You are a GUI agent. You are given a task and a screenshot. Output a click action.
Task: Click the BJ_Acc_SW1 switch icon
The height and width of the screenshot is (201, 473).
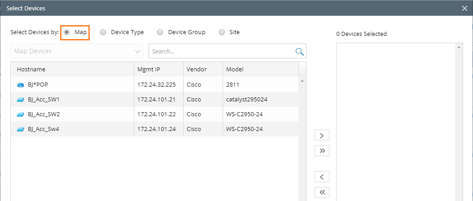[20, 99]
